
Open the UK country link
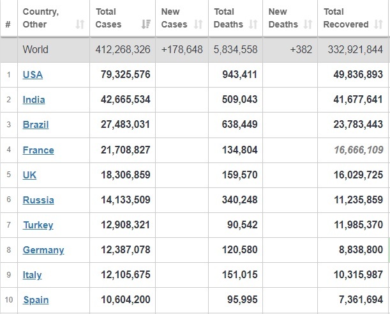[29, 175]
